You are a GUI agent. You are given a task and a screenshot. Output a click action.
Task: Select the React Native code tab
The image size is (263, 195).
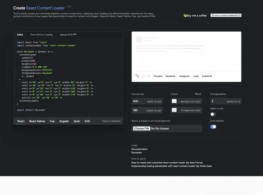[37, 121]
